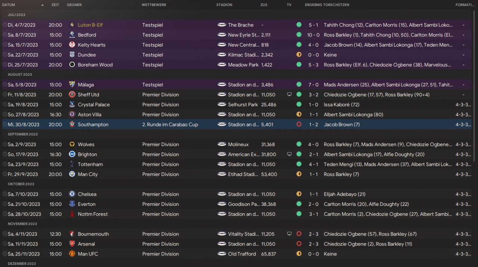Image resolution: width=478 pixels, height=267 pixels.
Task: Click the Bournemouth club badge
Action: (72, 234)
